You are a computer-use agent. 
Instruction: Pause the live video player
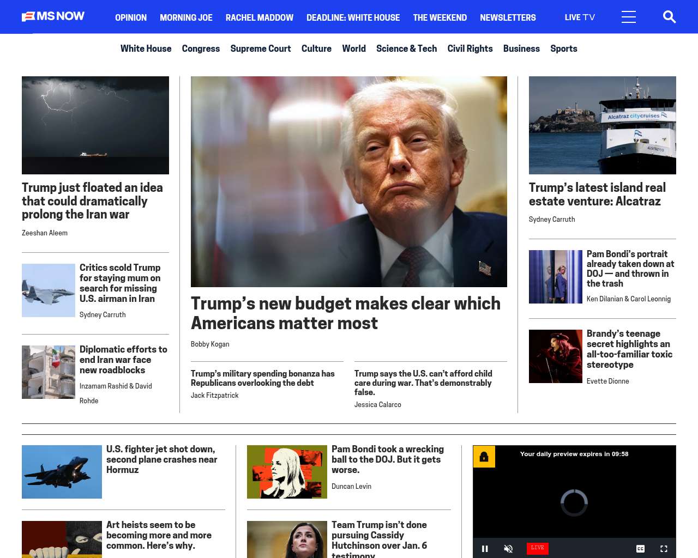point(485,549)
